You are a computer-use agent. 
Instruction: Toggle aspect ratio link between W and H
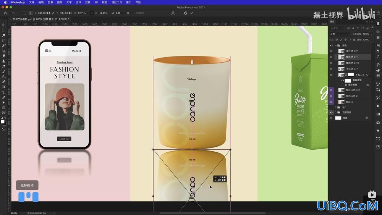coord(92,13)
